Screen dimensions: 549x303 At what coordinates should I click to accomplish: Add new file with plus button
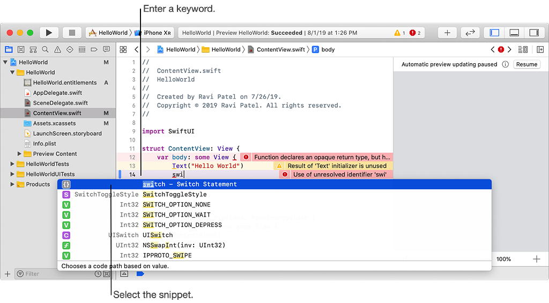click(x=8, y=274)
